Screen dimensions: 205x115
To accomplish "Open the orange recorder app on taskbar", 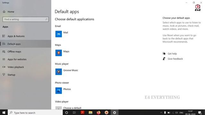I will [x=106, y=112].
